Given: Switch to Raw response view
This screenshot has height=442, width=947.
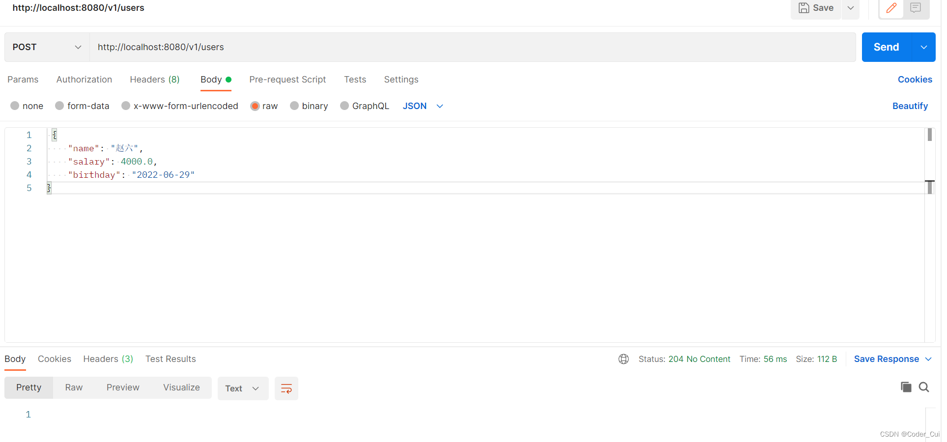Looking at the screenshot, I should pyautogui.click(x=74, y=387).
